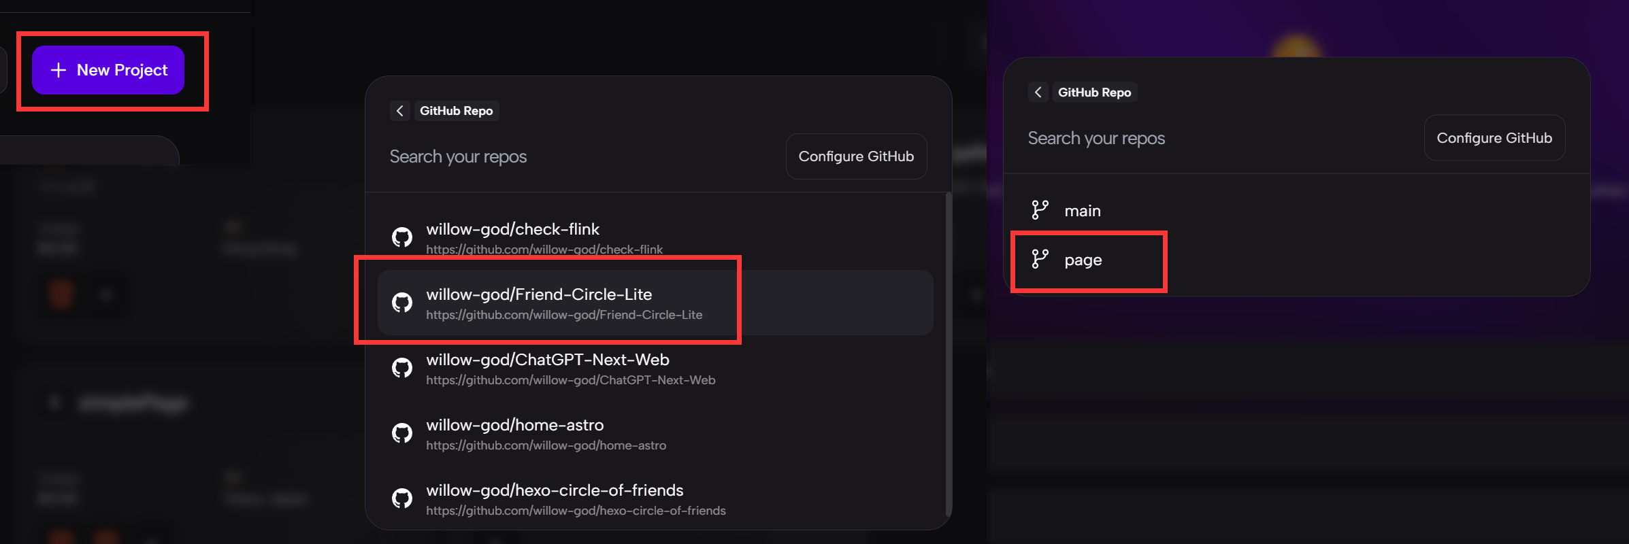Choose the willow-god/ChatGPT-Next-Web repository
The height and width of the screenshot is (544, 1629).
tap(547, 360)
